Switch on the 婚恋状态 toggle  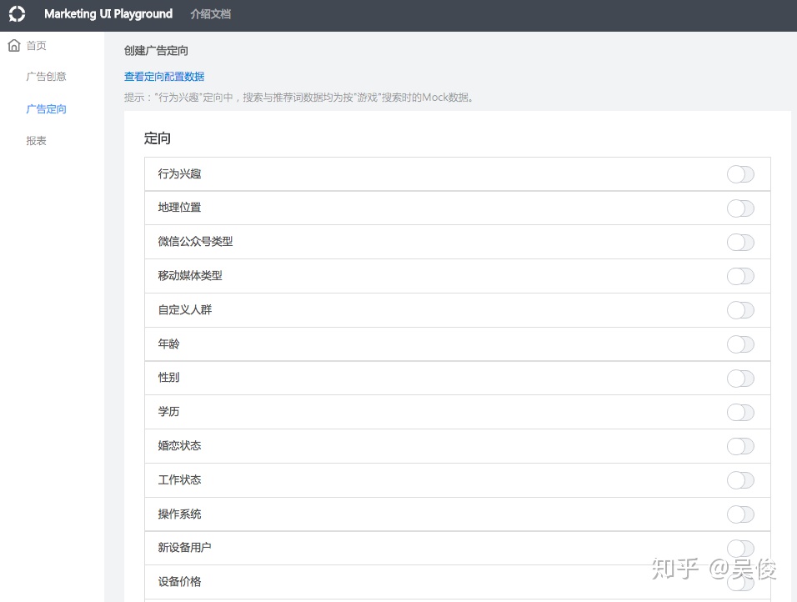click(x=740, y=446)
